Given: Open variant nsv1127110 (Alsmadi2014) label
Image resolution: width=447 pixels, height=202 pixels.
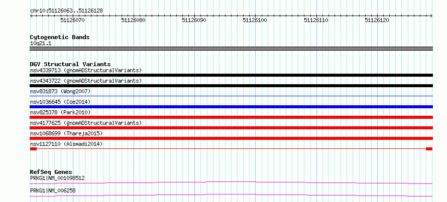Looking at the screenshot, I should [x=66, y=144].
